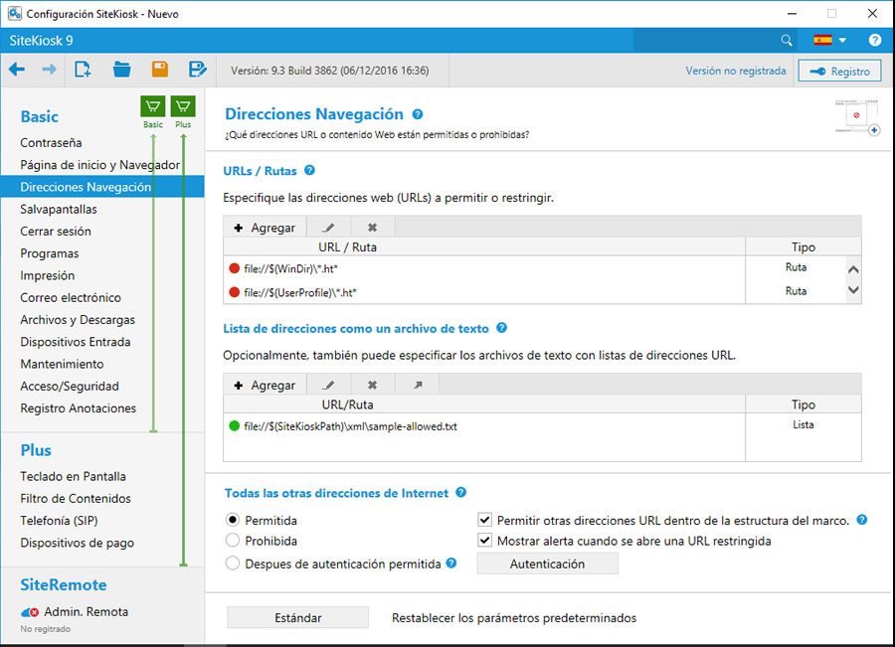Viewport: 895px width, 647px height.
Task: Click search magnifier in blue header
Action: click(x=787, y=41)
